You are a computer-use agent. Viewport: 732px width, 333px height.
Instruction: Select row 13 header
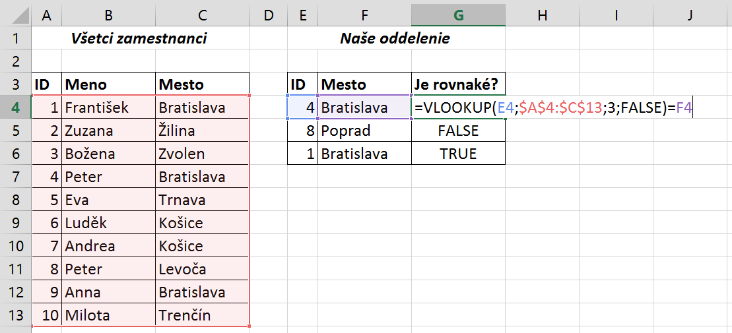tap(16, 315)
